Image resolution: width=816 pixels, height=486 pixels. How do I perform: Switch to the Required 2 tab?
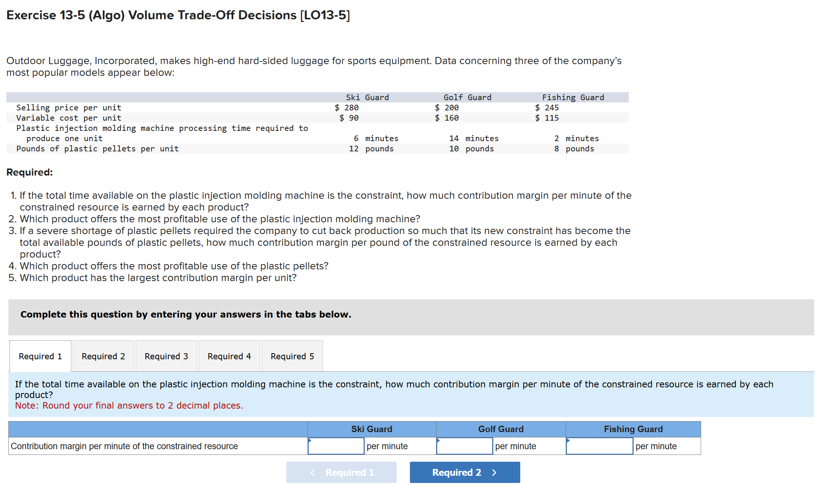pyautogui.click(x=103, y=356)
